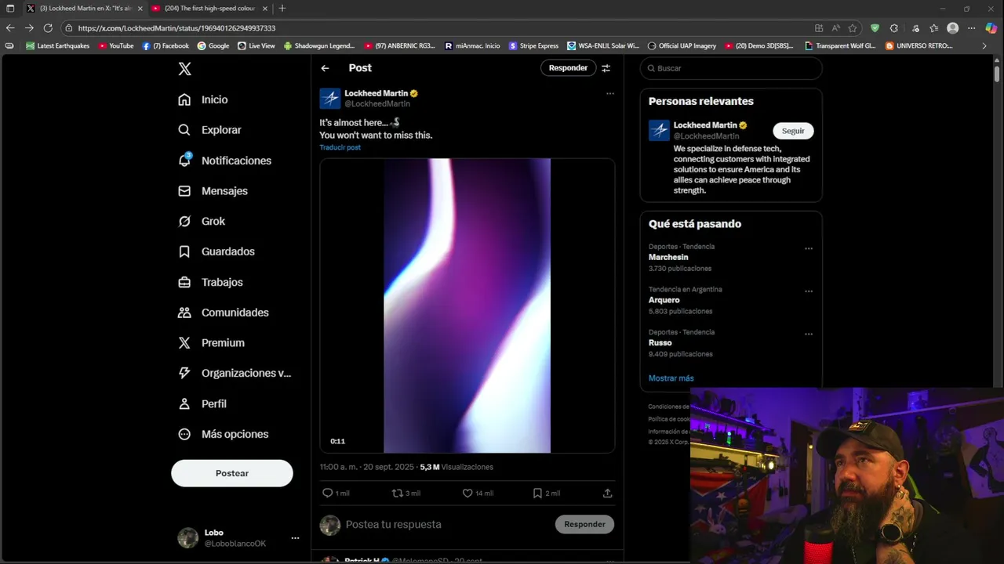Open Live View bookmark

click(256, 45)
